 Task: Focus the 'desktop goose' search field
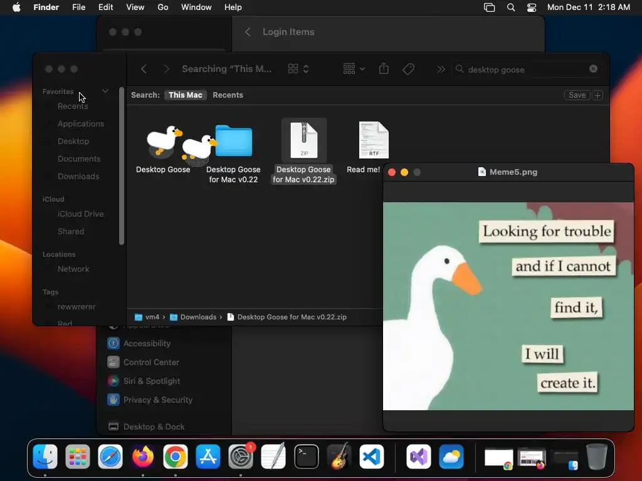[527, 70]
